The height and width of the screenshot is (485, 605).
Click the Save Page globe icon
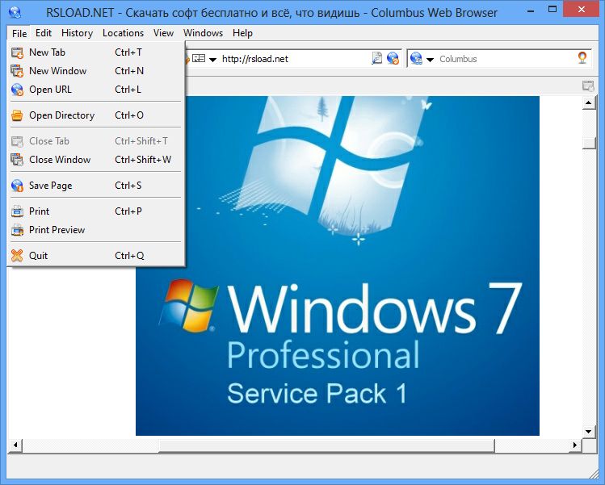(x=17, y=186)
